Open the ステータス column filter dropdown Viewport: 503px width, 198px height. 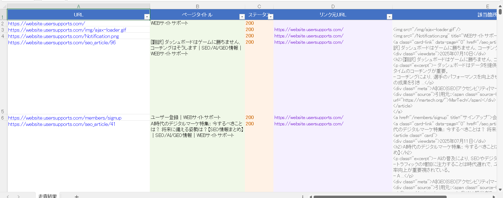(270, 17)
